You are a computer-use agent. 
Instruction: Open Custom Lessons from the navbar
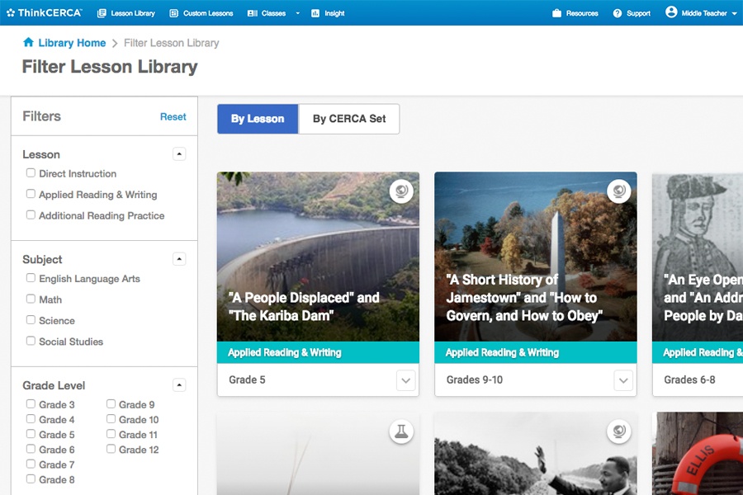[201, 13]
